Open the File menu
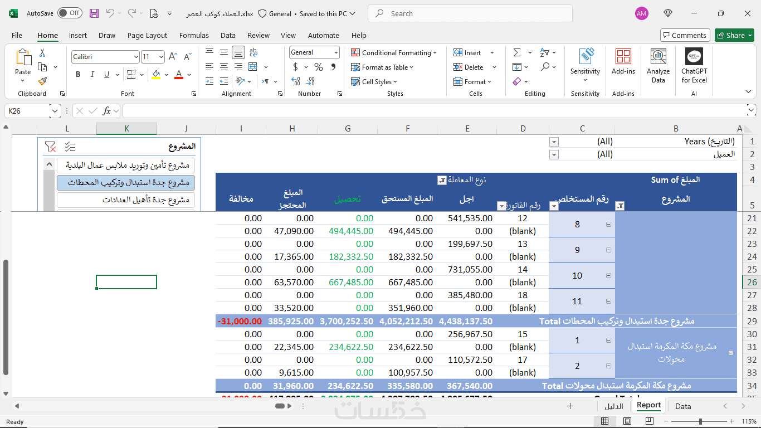Image resolution: width=761 pixels, height=428 pixels. click(17, 35)
